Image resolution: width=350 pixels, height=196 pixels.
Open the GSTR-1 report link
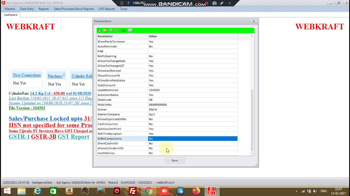click(x=19, y=137)
